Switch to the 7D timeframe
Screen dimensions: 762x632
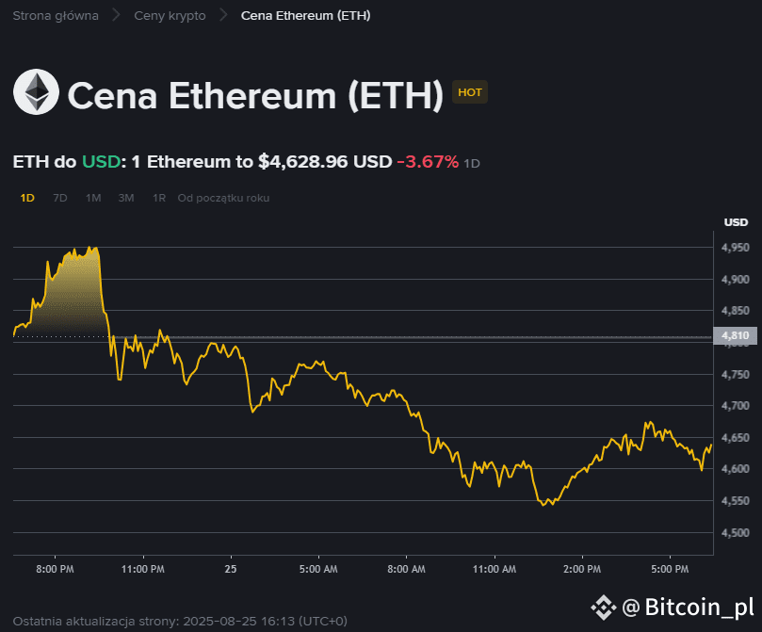pos(59,198)
